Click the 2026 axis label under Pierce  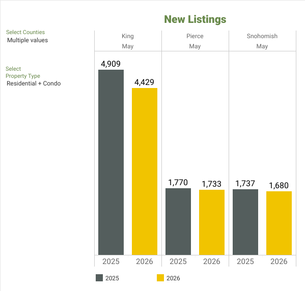point(212,261)
